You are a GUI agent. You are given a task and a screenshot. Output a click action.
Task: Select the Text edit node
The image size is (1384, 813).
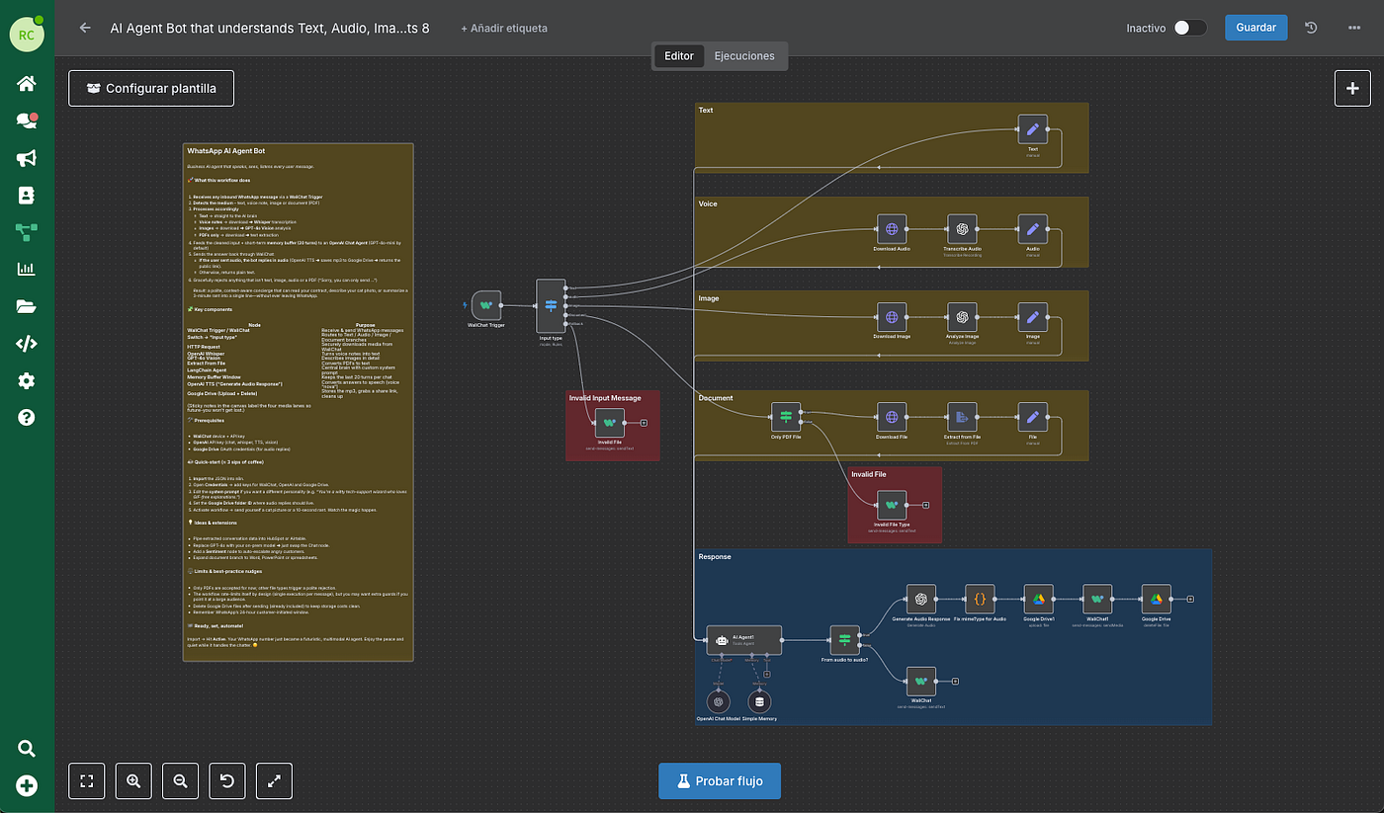pyautogui.click(x=1033, y=128)
